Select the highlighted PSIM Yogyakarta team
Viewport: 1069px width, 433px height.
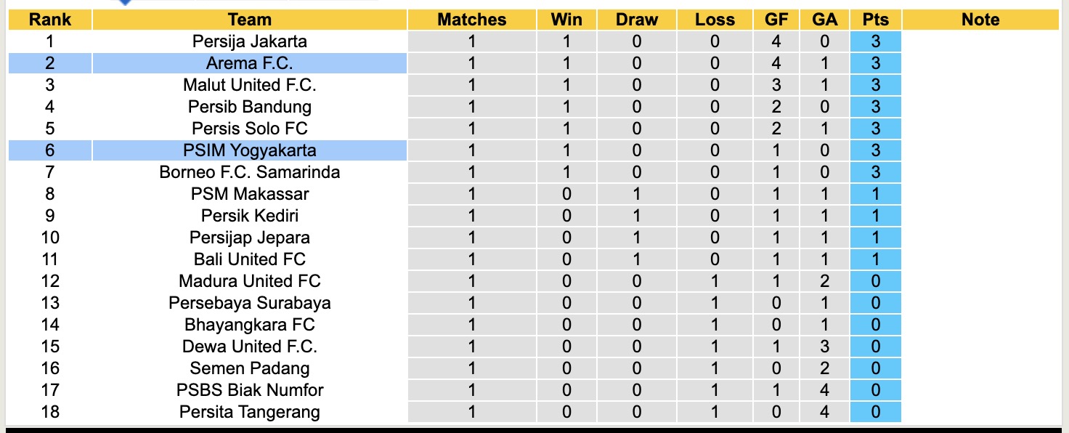coord(249,150)
